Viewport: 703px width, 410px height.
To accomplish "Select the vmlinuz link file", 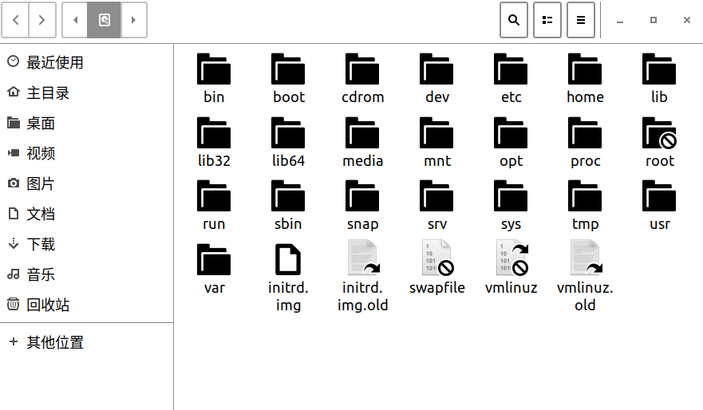I will [x=511, y=268].
